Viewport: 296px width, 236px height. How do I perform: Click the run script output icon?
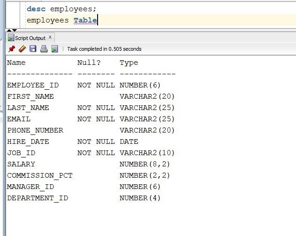click(55, 49)
